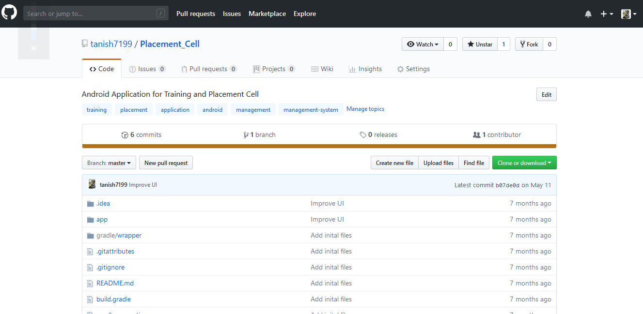
Task: Open Manage topics link
Action: (x=365, y=109)
